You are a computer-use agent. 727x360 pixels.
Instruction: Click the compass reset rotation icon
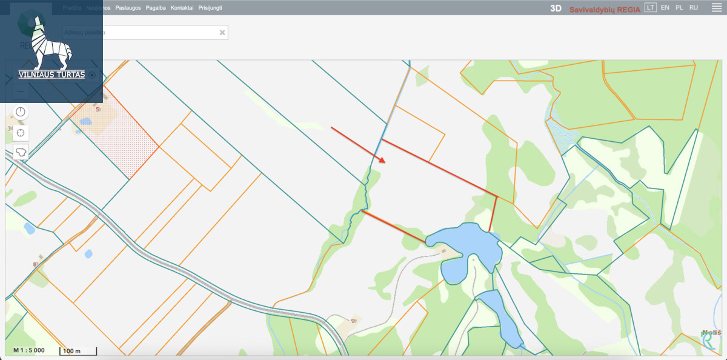point(21,112)
